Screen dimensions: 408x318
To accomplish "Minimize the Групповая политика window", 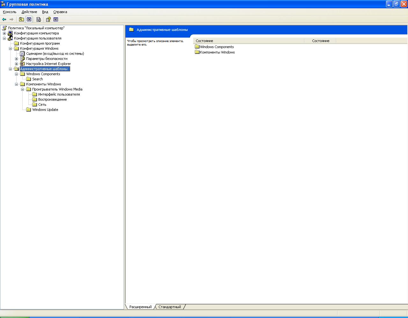I will (389, 4).
